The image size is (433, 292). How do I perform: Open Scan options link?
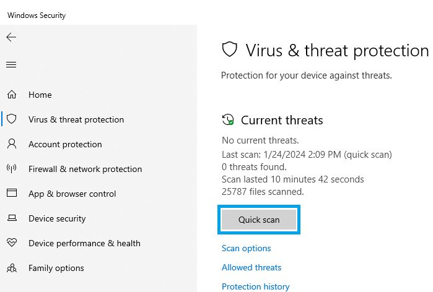(x=246, y=249)
